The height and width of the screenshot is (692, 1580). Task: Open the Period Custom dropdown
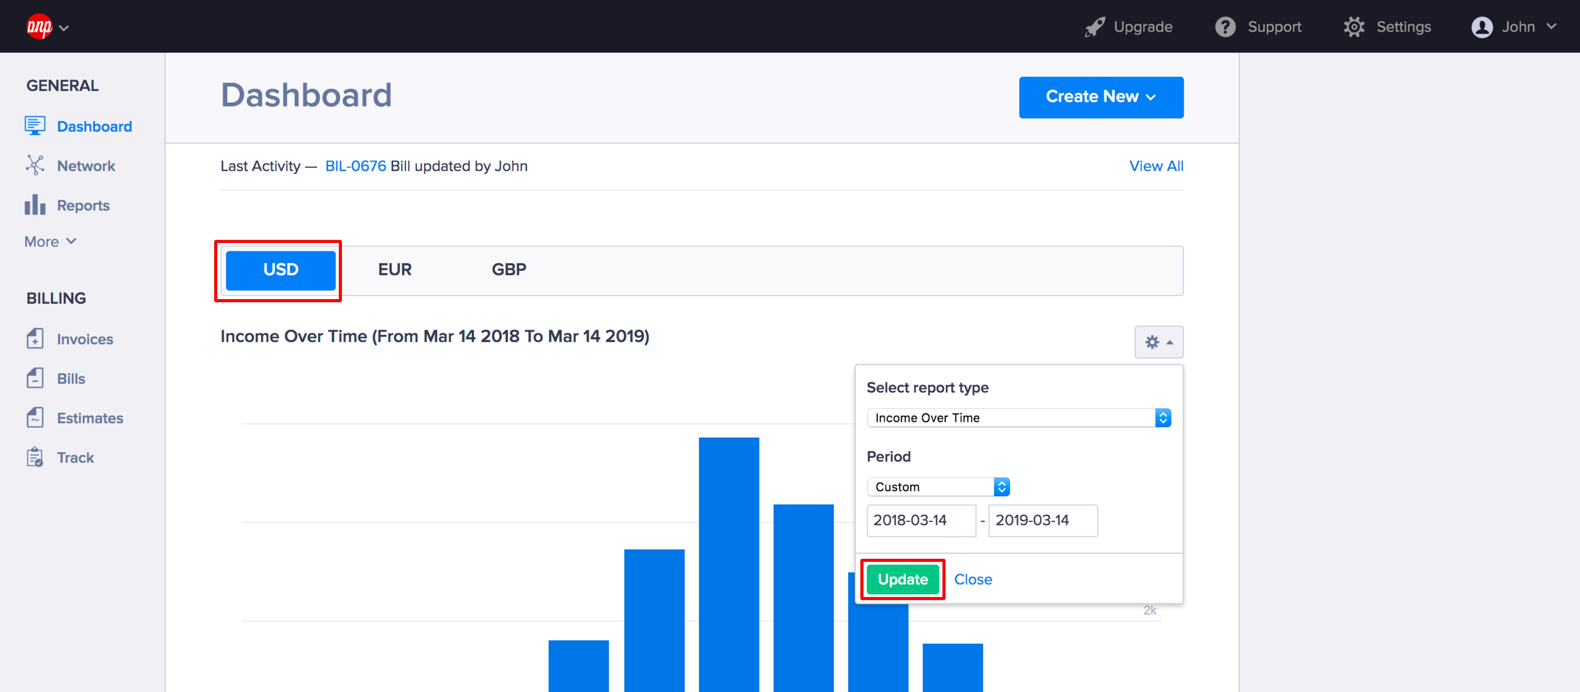tap(938, 487)
